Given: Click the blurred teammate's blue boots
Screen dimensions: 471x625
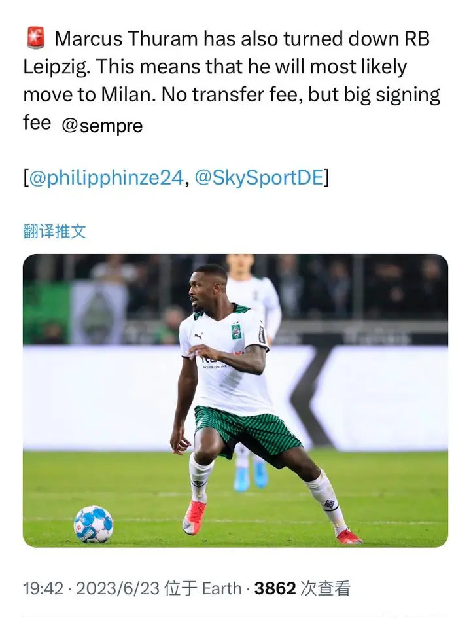Looking at the screenshot, I should [251, 476].
